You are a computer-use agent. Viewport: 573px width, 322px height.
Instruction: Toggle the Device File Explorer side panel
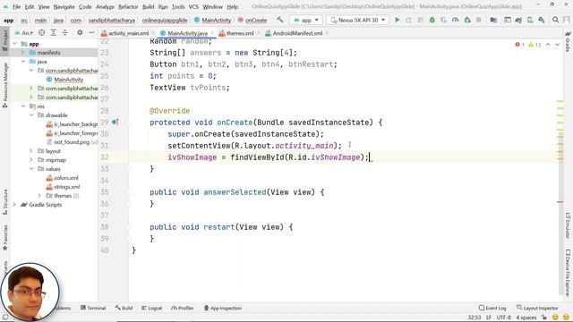568,272
